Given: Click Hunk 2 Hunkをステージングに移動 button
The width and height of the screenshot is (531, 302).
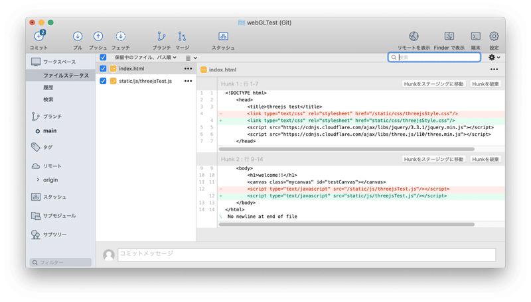Looking at the screenshot, I should click(x=434, y=159).
